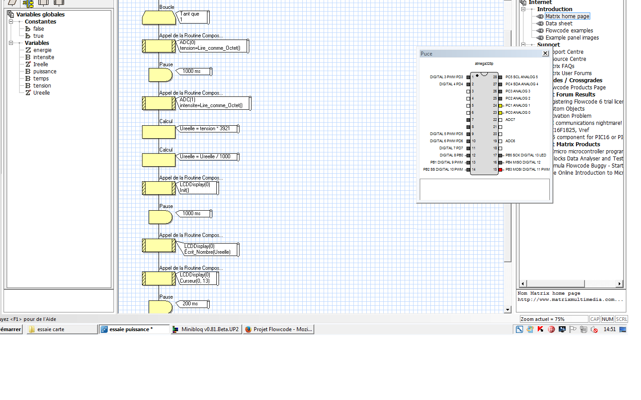The width and height of the screenshot is (641, 400).
Task: Open Kaspersky from the system tray
Action: pyautogui.click(x=540, y=329)
